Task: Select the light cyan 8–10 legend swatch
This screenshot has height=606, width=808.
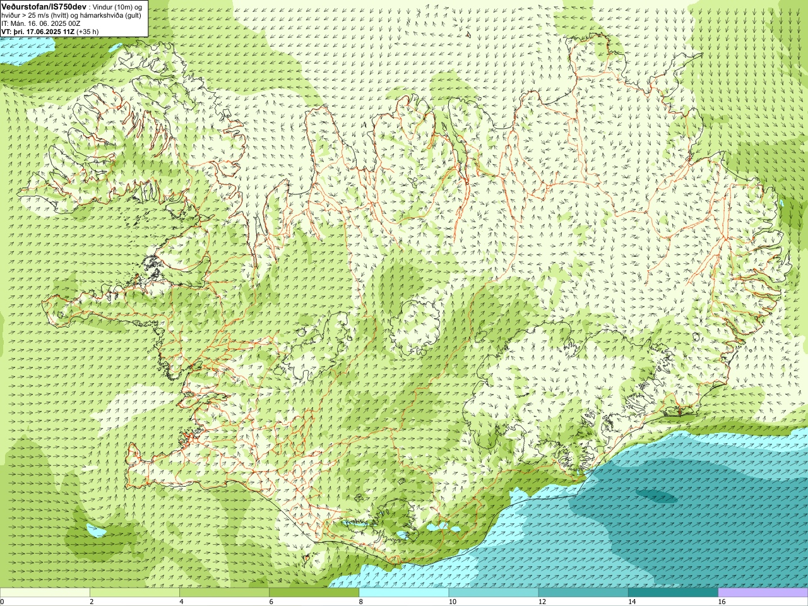Action: [x=404, y=592]
